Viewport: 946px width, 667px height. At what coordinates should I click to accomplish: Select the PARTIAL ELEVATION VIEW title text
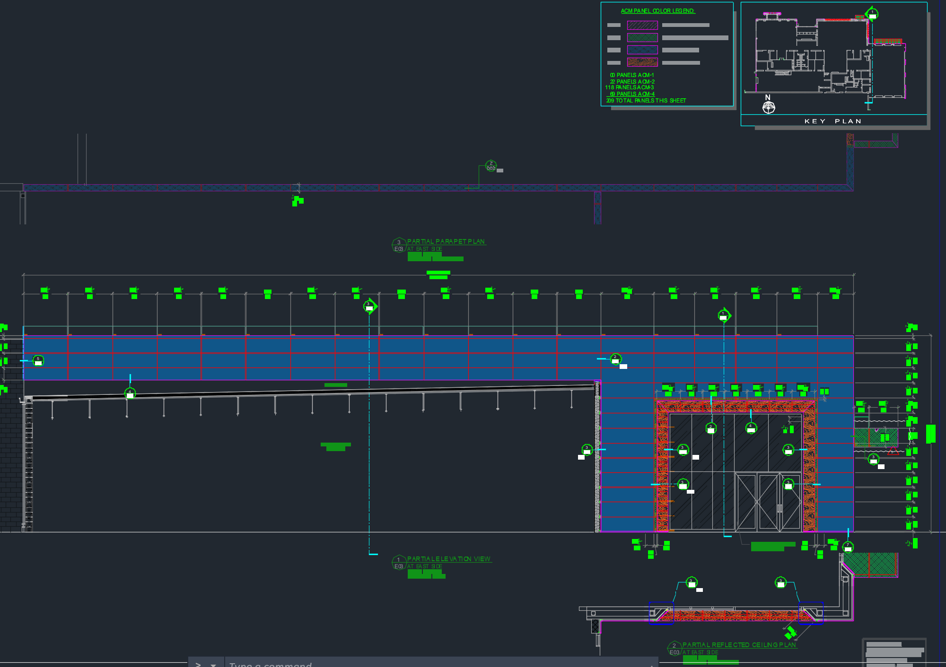tap(448, 559)
